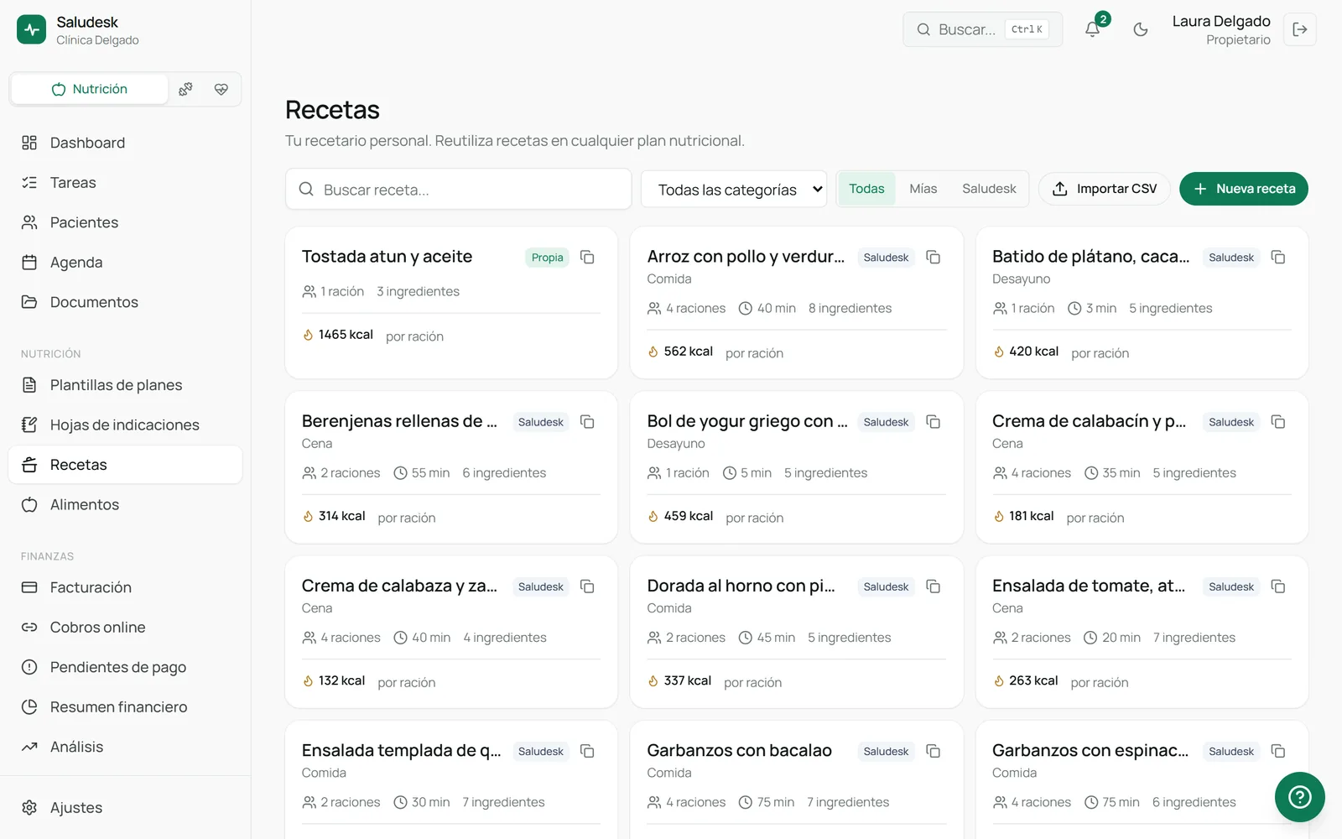
Task: Click the Importar CSV button
Action: coord(1105,189)
